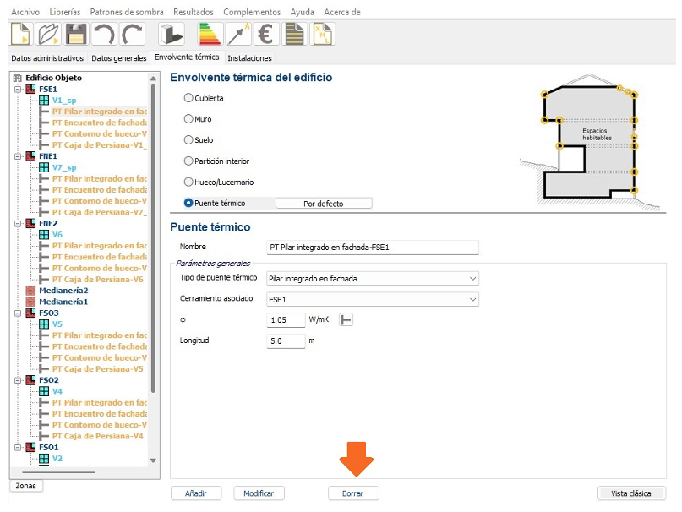682x512 pixels.
Task: Open the Tipo de puente térmico dropdown
Action: pos(372,278)
